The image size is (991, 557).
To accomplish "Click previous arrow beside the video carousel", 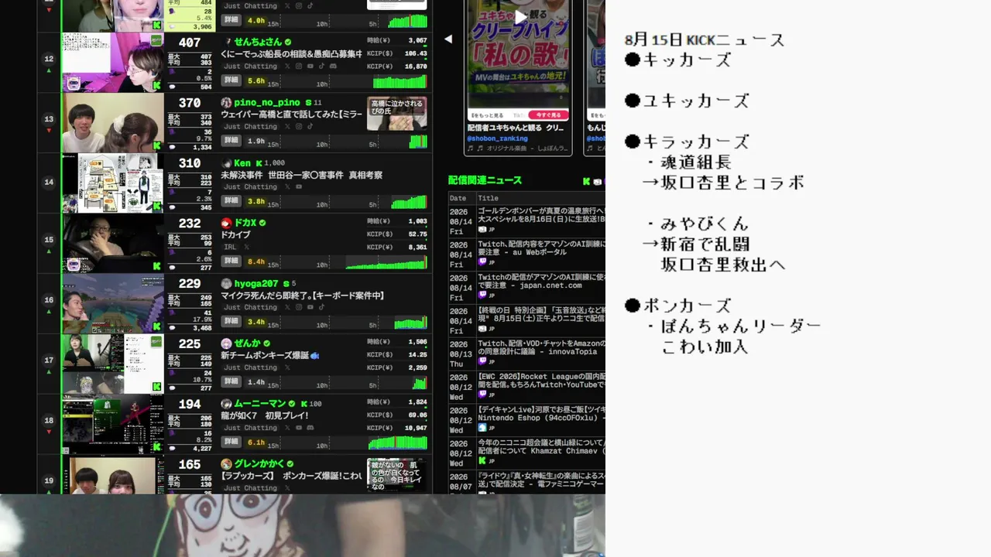I will 447,39.
